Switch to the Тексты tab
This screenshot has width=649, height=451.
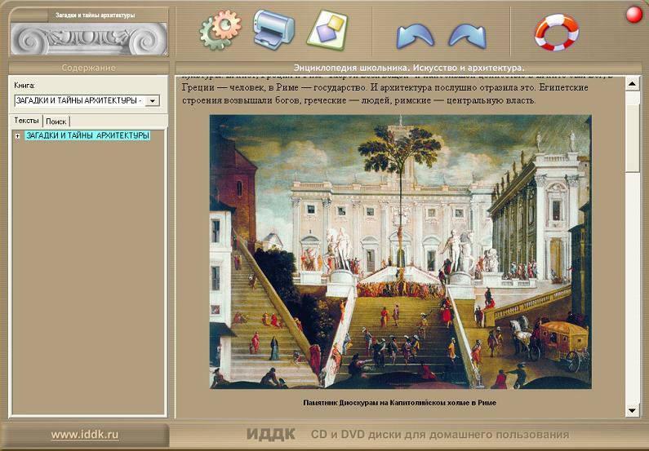tap(27, 121)
